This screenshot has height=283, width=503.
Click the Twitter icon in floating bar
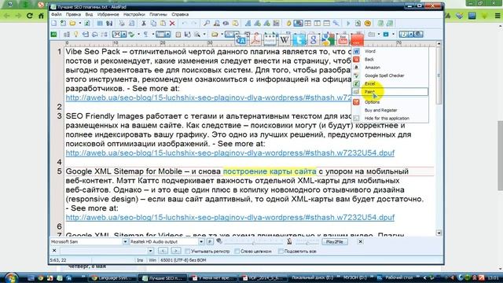coord(299,40)
